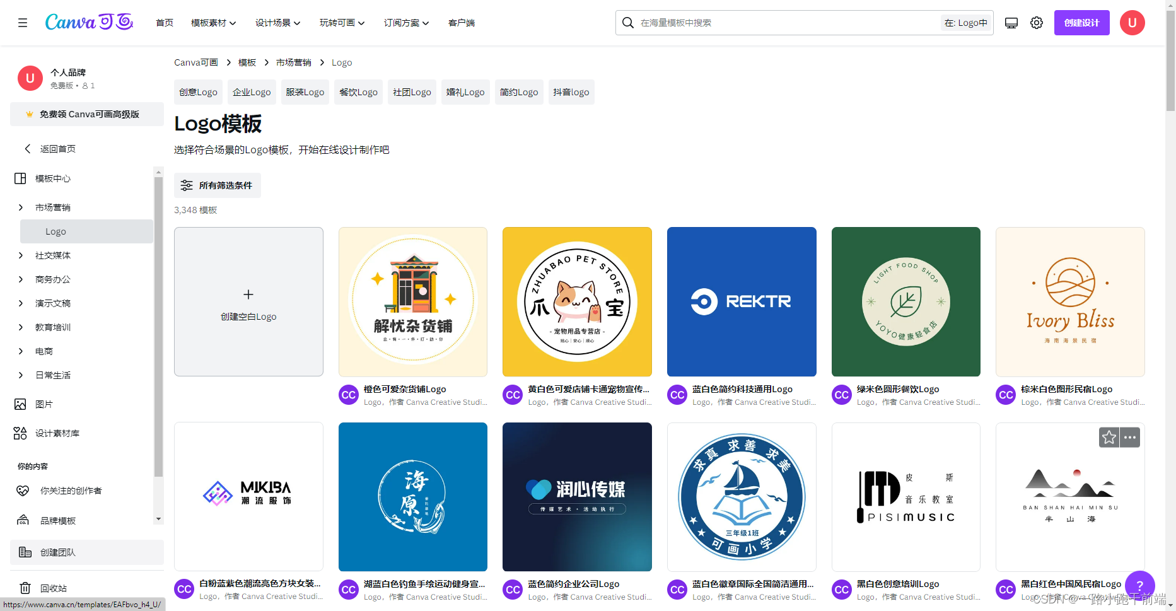Open the hamburger menu beside the Canva logo
The height and width of the screenshot is (611, 1176).
point(23,22)
